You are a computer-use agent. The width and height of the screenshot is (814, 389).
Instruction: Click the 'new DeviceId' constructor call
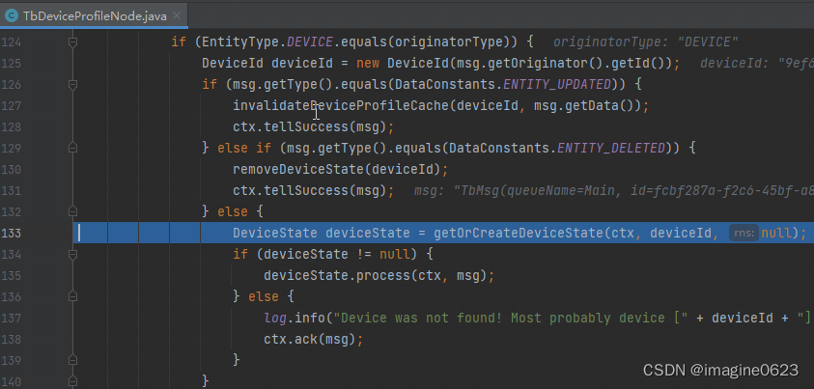[403, 64]
